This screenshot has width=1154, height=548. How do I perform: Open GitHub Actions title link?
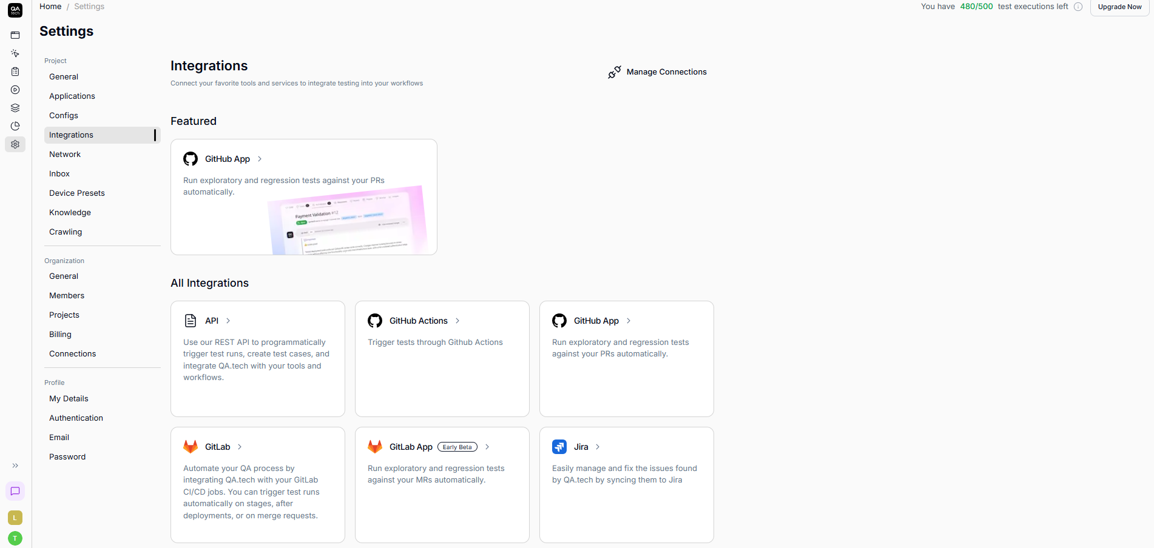(419, 321)
